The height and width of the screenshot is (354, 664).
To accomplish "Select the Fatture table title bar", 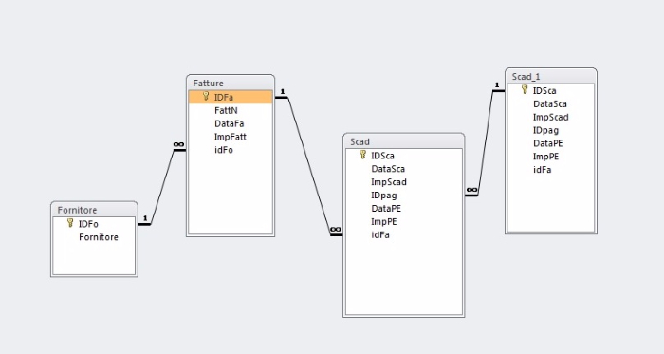I will tap(231, 83).
